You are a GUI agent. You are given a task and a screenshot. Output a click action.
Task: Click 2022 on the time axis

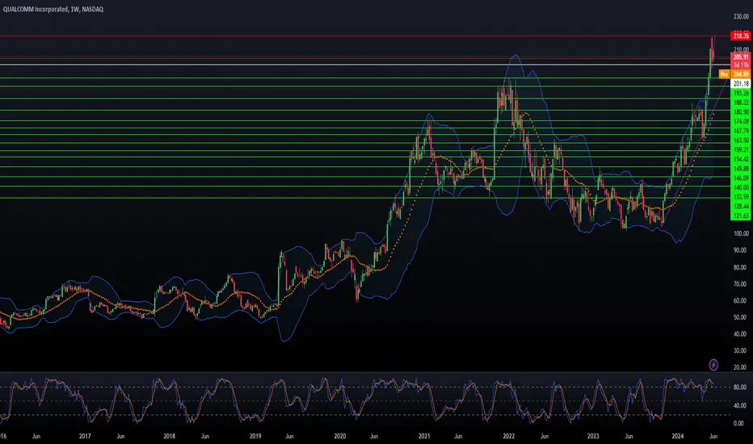point(508,436)
